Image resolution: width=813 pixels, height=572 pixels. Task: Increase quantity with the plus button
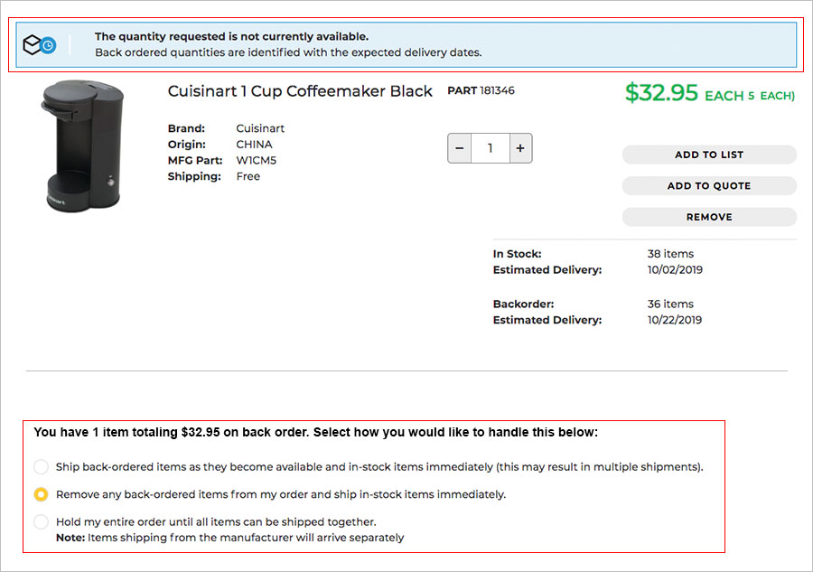pos(520,148)
